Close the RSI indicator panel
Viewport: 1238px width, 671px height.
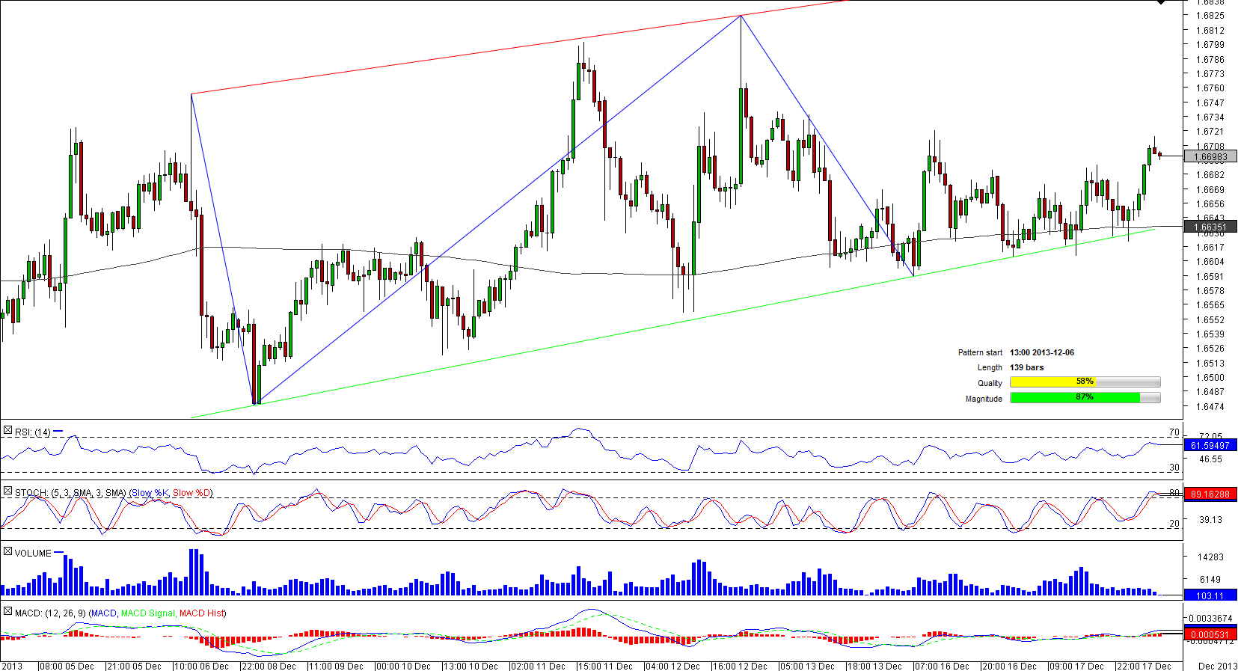(7, 431)
